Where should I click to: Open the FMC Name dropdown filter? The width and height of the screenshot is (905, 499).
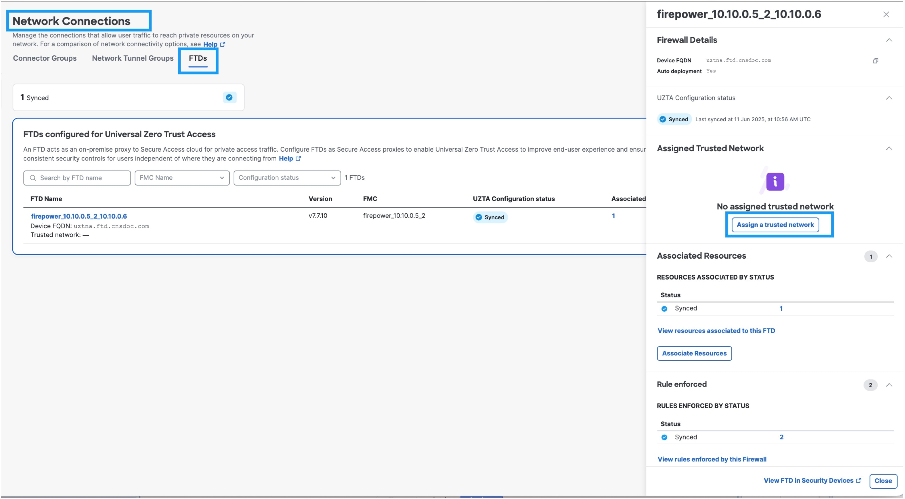click(182, 178)
